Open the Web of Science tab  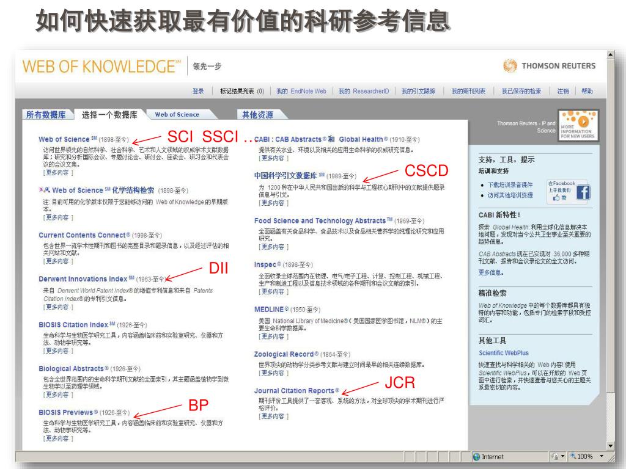tap(177, 114)
